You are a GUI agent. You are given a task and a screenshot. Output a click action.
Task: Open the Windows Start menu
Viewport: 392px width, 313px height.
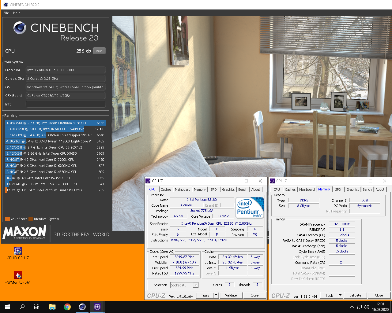(7, 307)
